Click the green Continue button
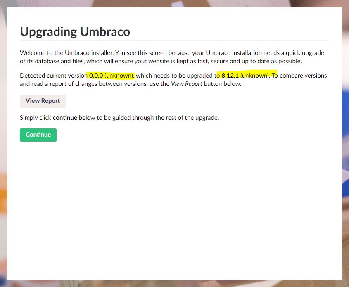 click(x=38, y=135)
